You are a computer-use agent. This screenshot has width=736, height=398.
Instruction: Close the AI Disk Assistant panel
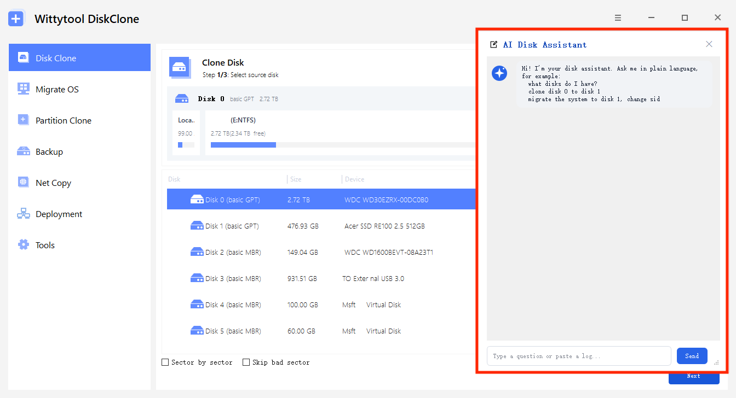point(709,44)
